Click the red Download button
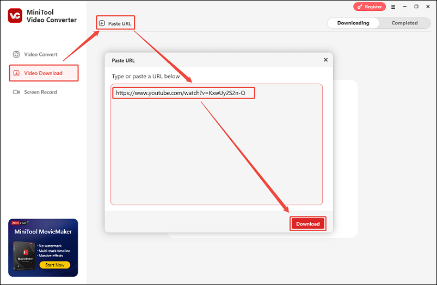Image resolution: width=437 pixels, height=285 pixels. point(307,224)
